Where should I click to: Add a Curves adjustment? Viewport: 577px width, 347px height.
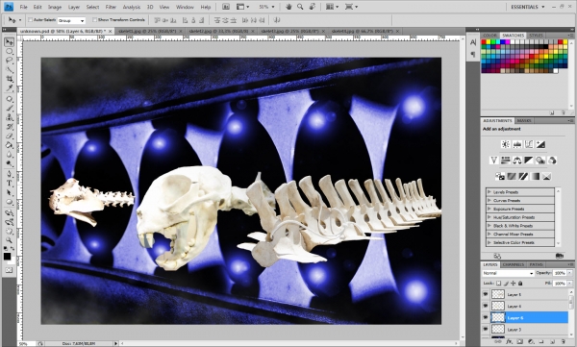click(529, 144)
